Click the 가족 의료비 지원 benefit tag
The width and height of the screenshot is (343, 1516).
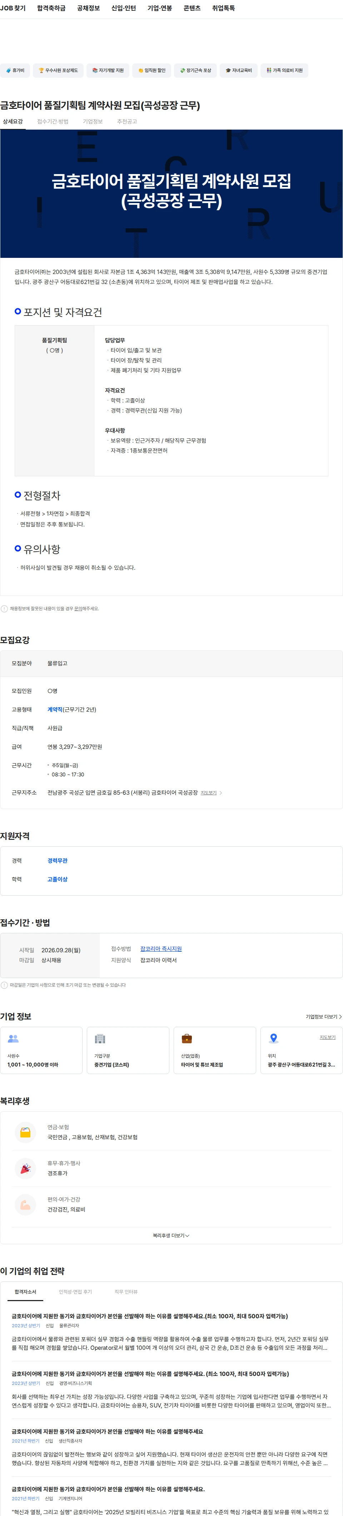coord(284,71)
